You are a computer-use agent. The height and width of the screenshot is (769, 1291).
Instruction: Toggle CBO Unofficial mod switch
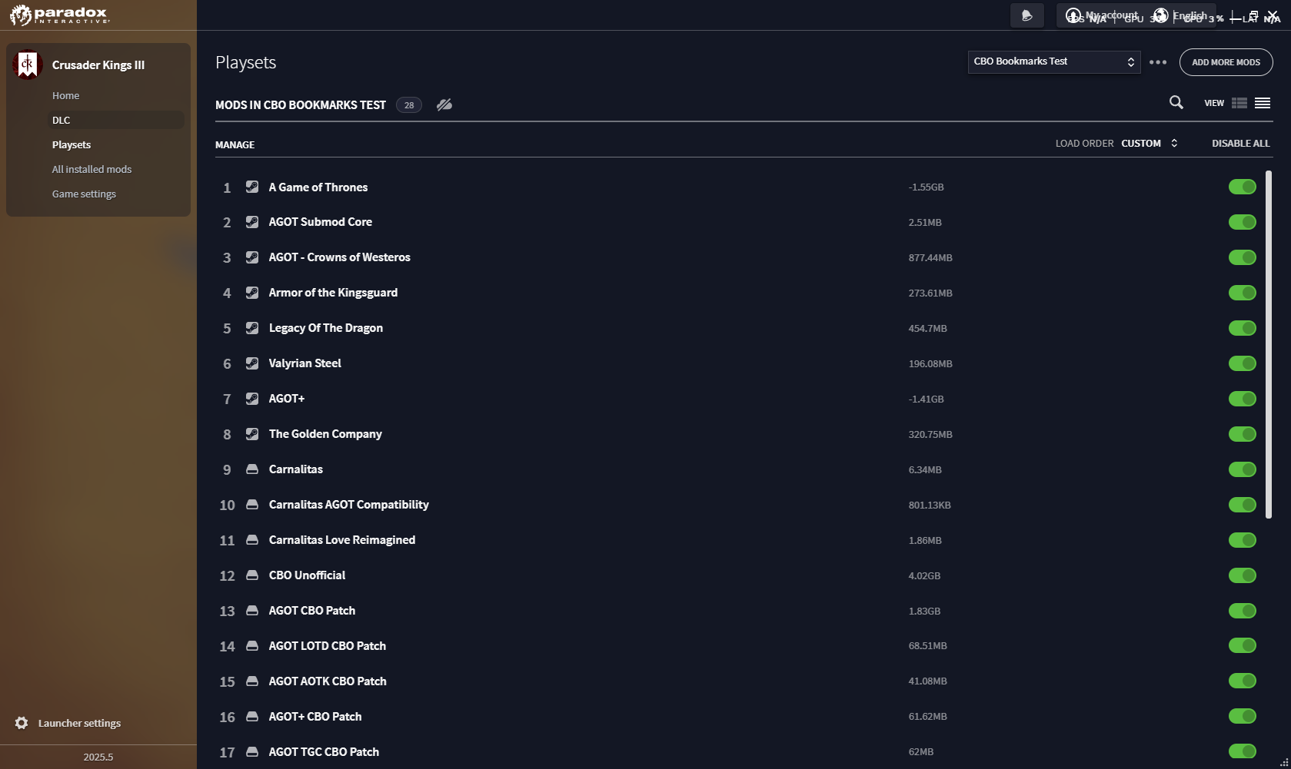(x=1242, y=575)
